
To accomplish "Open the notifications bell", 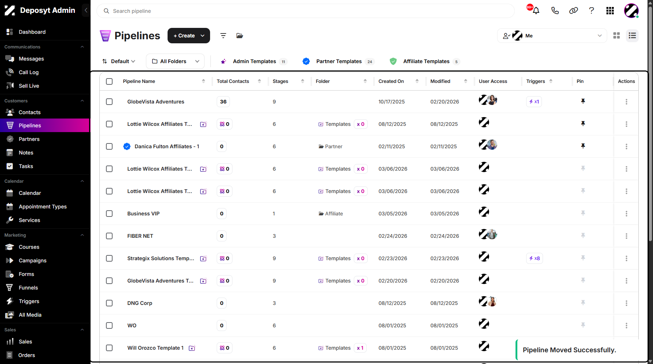I will tap(536, 11).
